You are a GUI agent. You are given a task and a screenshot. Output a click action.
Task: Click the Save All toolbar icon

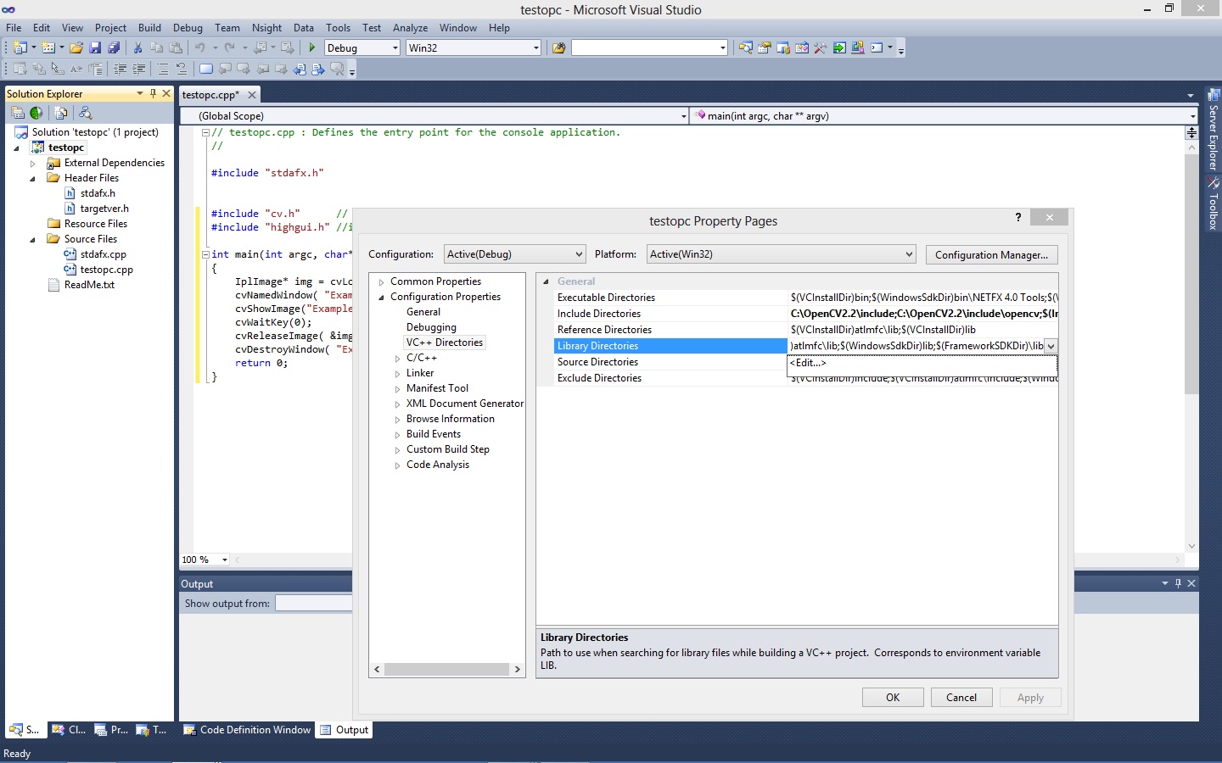pyautogui.click(x=115, y=48)
